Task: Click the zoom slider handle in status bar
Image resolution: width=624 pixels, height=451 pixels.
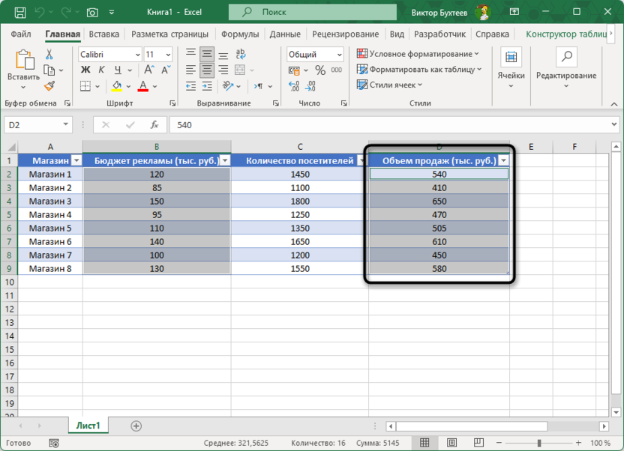Action: pyautogui.click(x=538, y=443)
